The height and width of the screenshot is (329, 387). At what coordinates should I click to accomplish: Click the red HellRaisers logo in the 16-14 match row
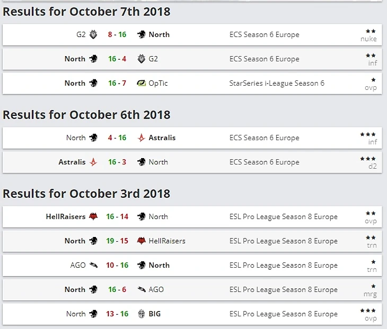[x=94, y=216]
